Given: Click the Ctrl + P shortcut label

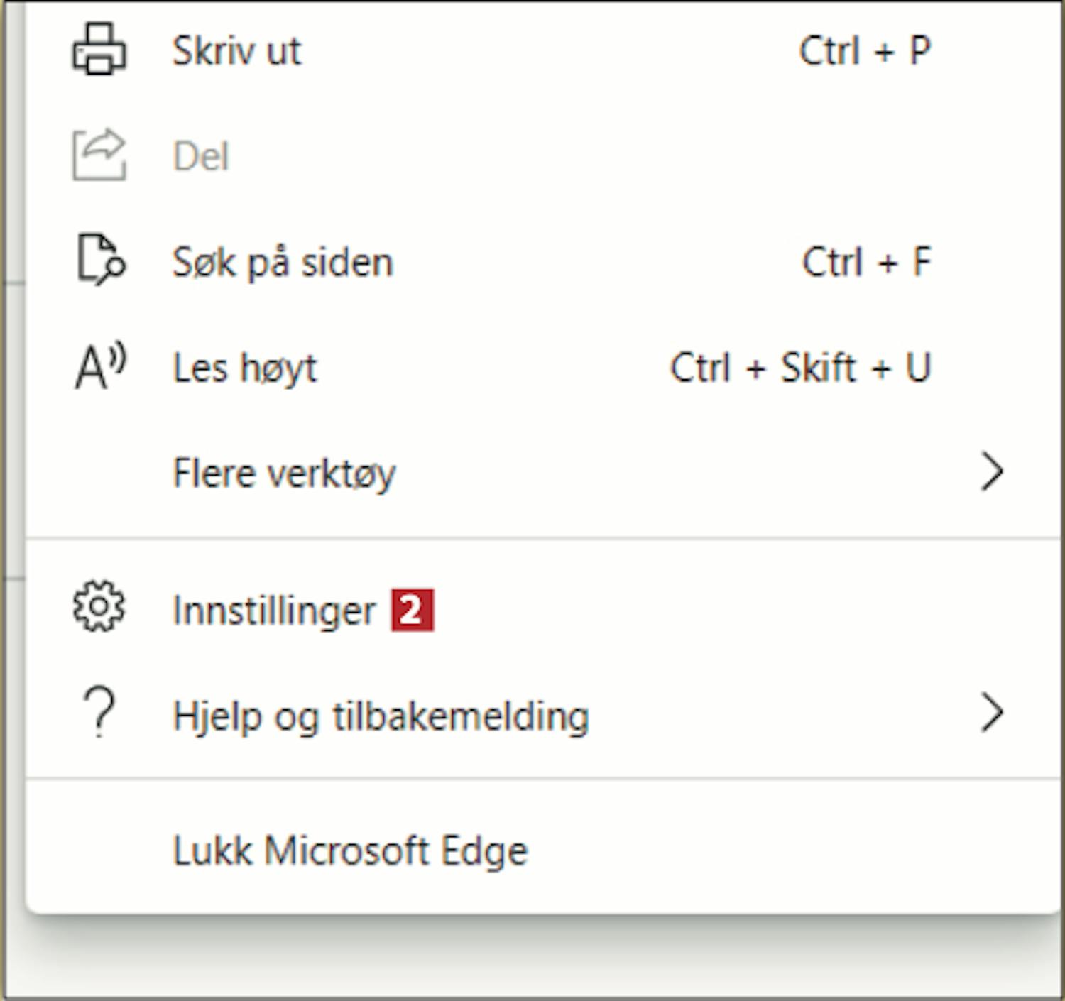Looking at the screenshot, I should point(865,50).
